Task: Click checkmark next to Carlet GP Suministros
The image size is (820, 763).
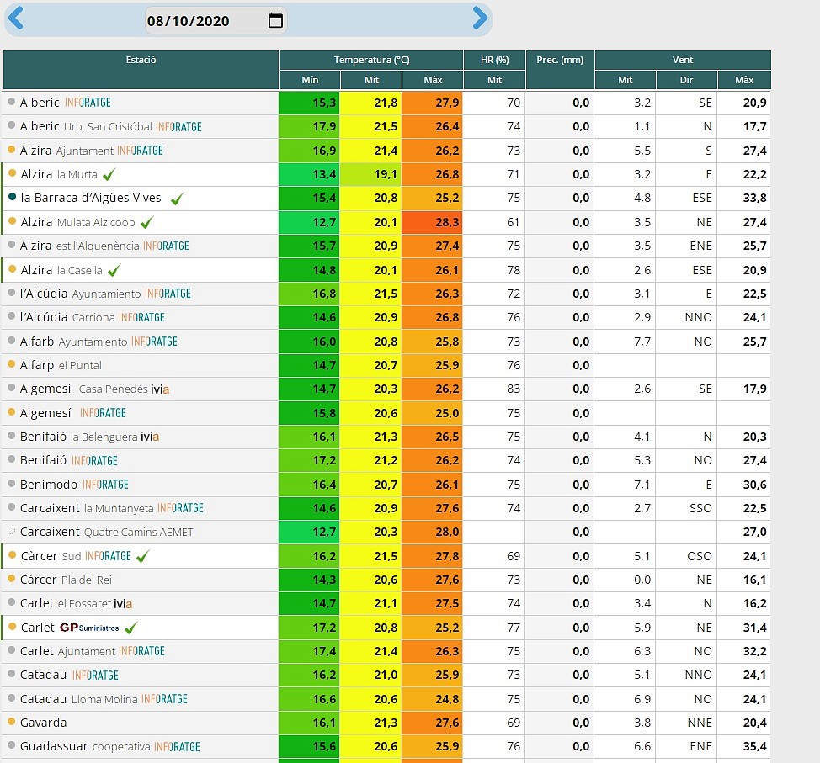Action: [x=130, y=628]
